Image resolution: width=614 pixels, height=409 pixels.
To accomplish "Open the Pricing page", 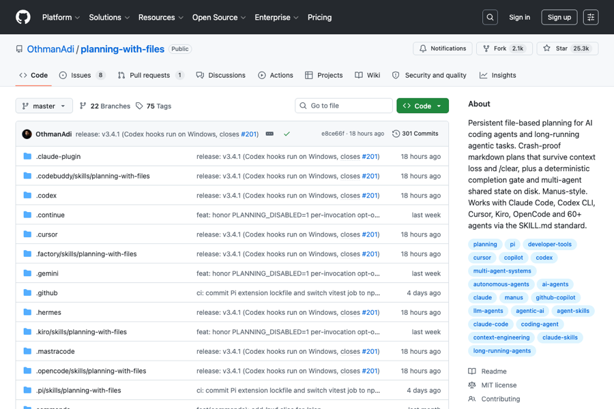I will [319, 17].
